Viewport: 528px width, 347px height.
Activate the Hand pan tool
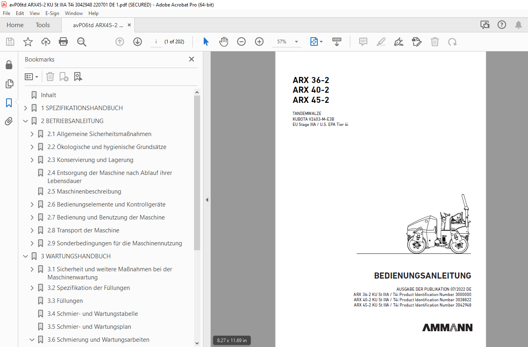(x=224, y=42)
